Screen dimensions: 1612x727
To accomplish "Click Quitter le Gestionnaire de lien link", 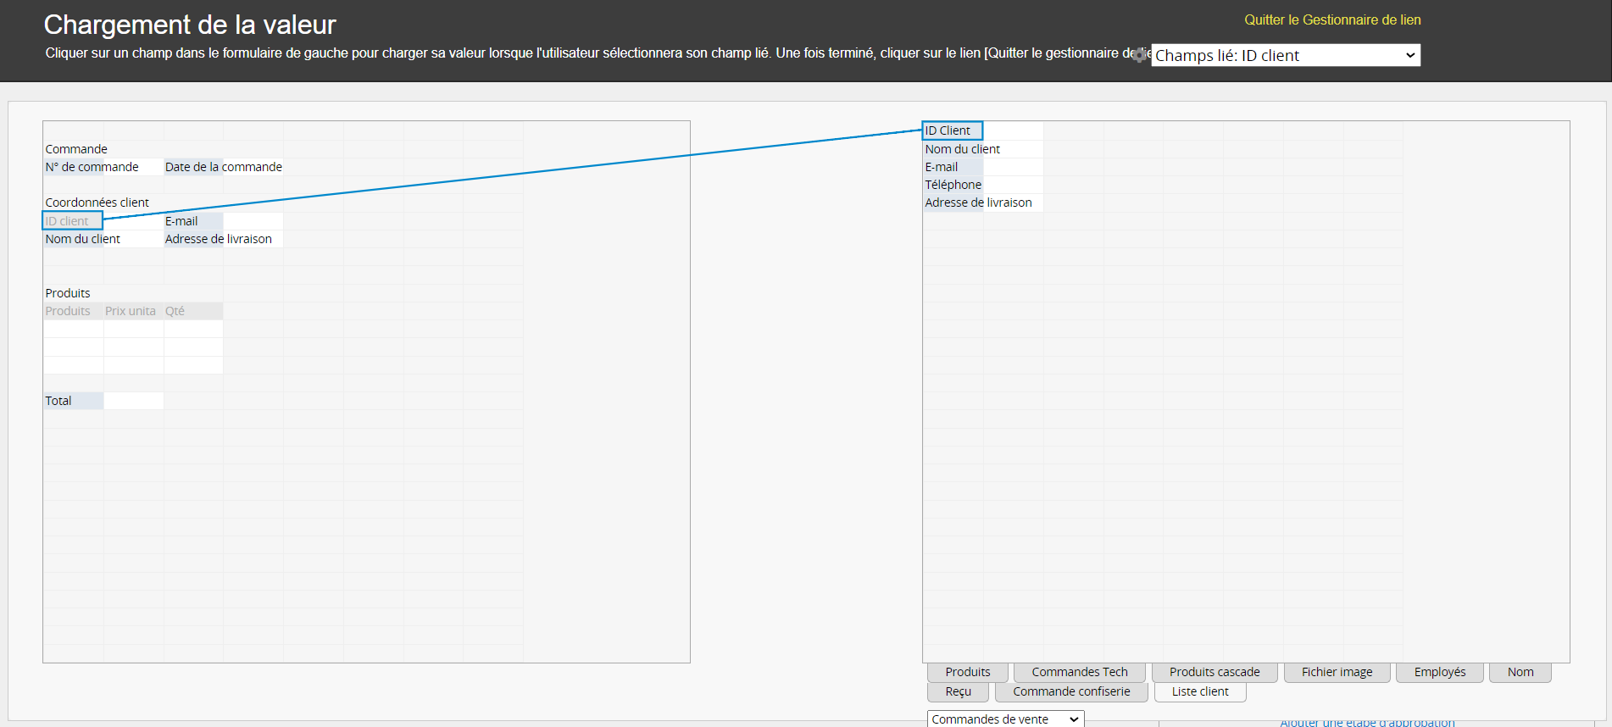I will [1331, 19].
